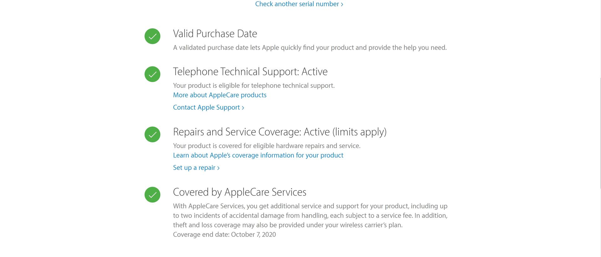Click the validated purchase date description sentence

click(x=310, y=48)
